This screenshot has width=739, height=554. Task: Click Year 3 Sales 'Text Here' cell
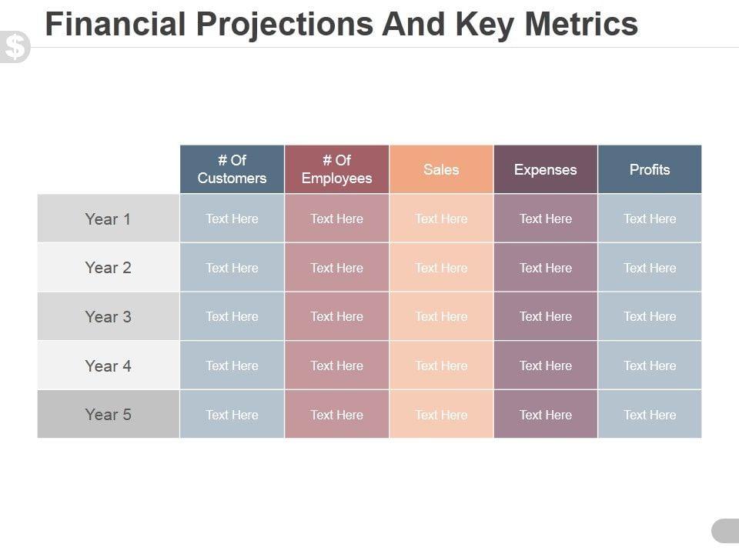(441, 316)
